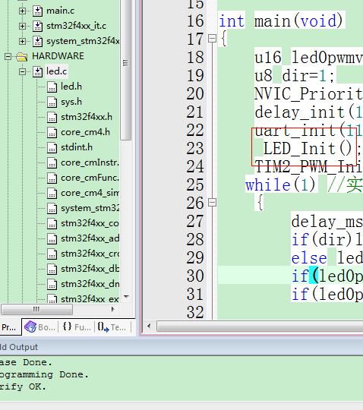Viewport: 363px width, 410px height.
Task: Select led.c in the project tree
Action: point(57,71)
